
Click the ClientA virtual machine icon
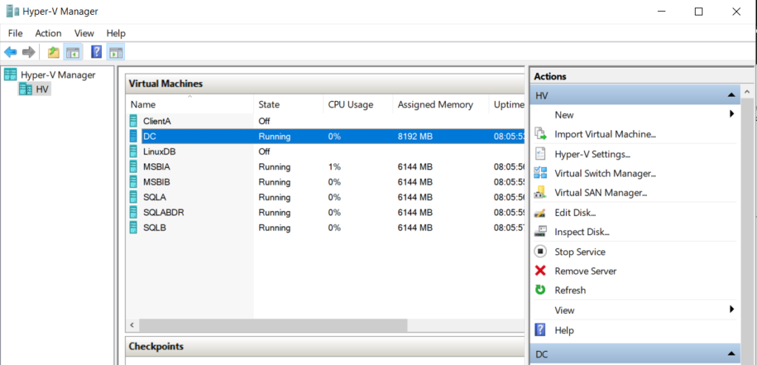coord(133,121)
